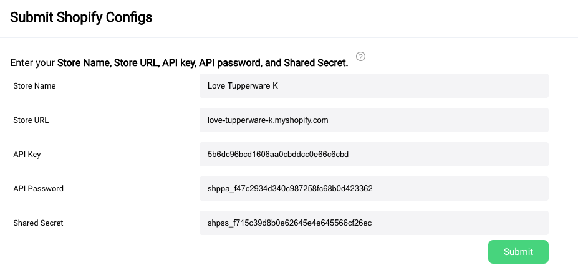Submit the Shopify configs form
This screenshot has width=578, height=278.
[518, 252]
